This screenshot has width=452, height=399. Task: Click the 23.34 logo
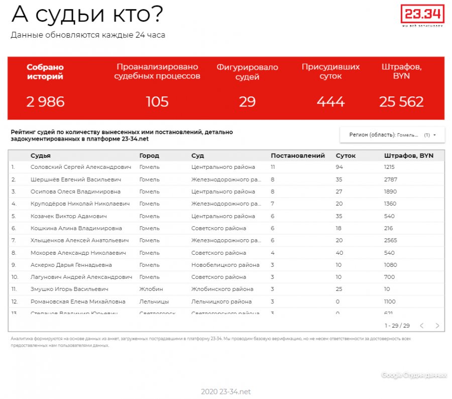pos(422,15)
